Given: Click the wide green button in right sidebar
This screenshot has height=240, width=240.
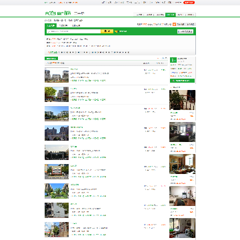Looking at the screenshot, I should pos(182,81).
